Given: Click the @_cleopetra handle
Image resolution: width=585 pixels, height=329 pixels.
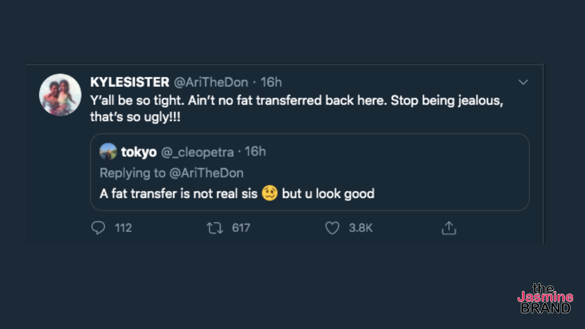Looking at the screenshot, I should point(197,152).
